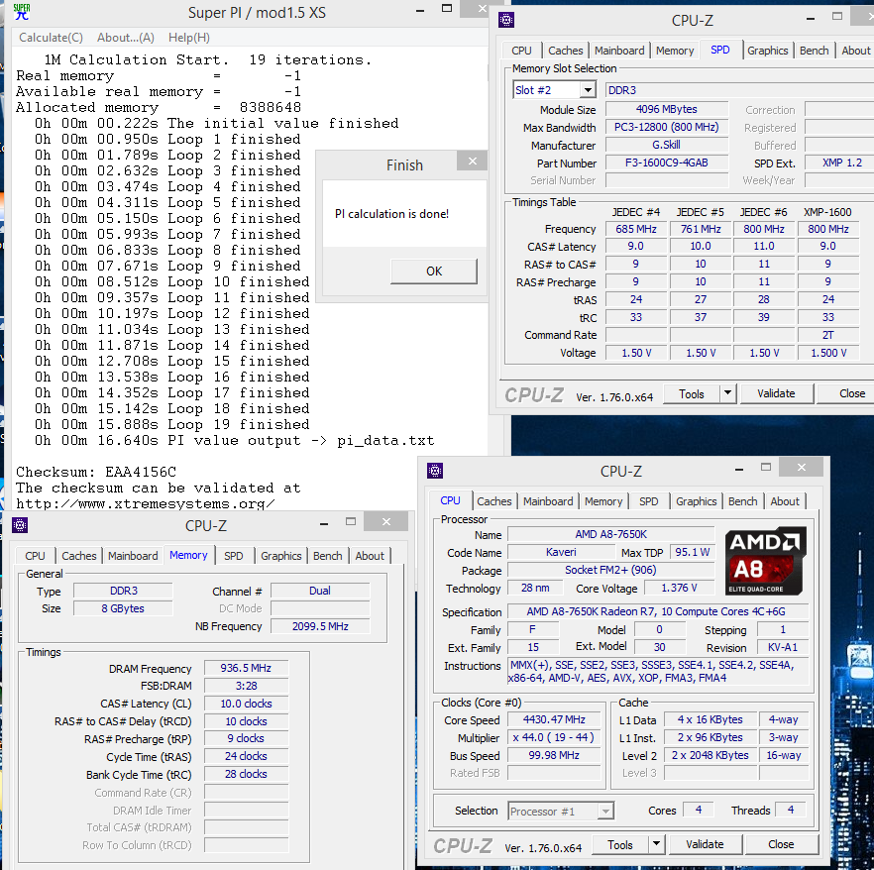Open Mainboard tab in processor CPU-Z window
Viewport: 874px width, 870px height.
click(548, 501)
